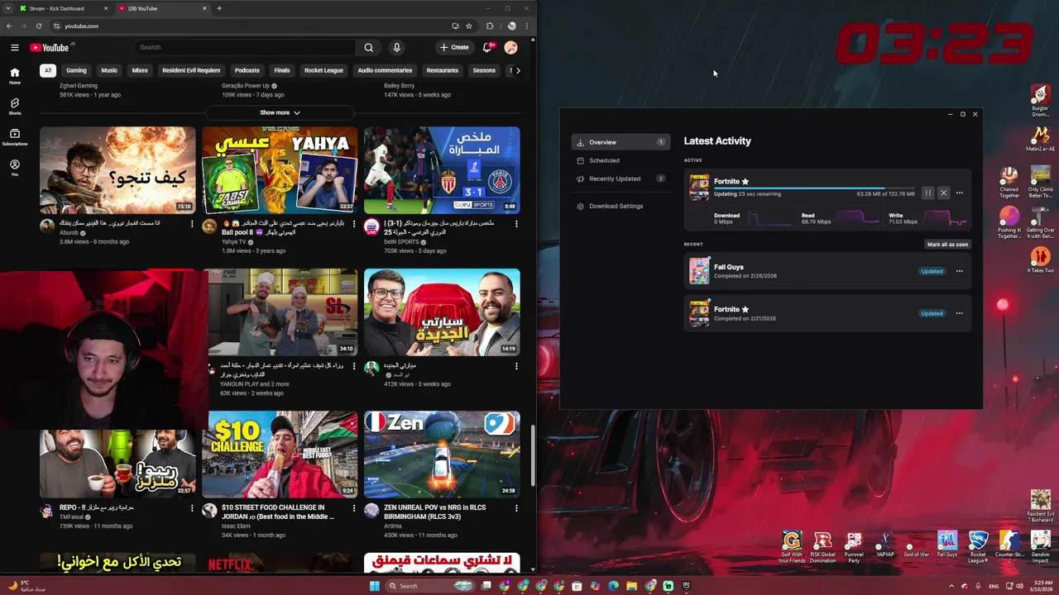The image size is (1059, 595).
Task: Select the Gaming filter chip
Action: point(76,70)
